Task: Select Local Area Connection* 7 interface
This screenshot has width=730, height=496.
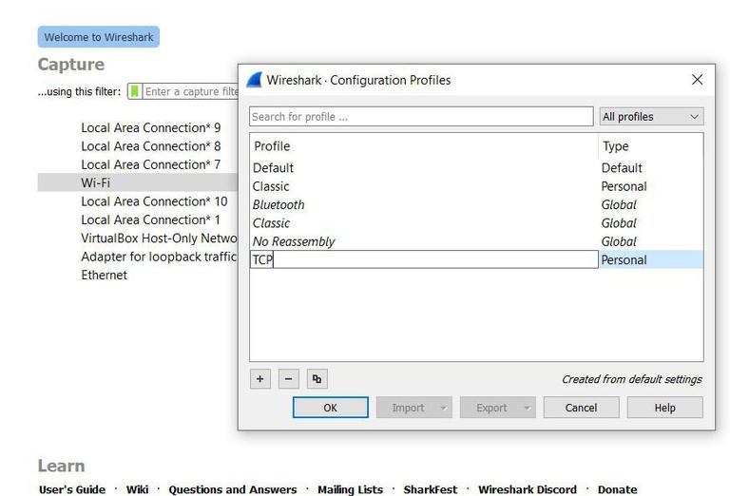Action: point(151,164)
